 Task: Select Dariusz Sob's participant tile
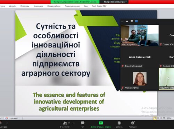click(166, 57)
